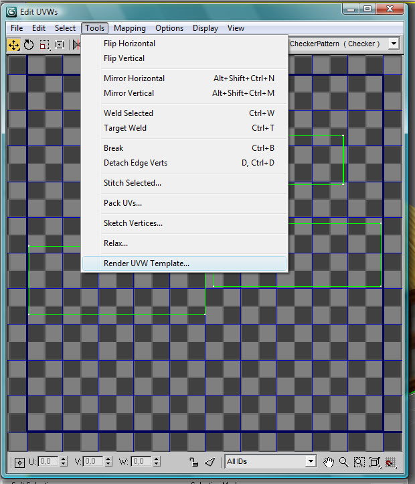Click the V field spinner arrows
Screen dimensions: 415x484
(x=108, y=461)
